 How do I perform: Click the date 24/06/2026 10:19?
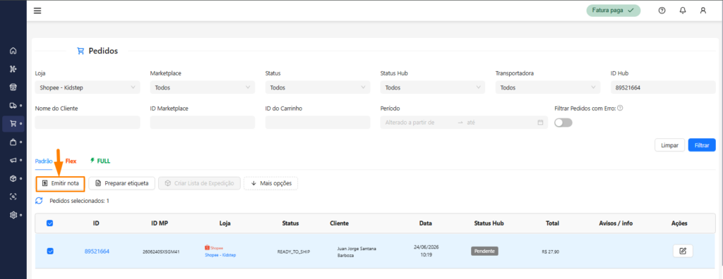pyautogui.click(x=425, y=251)
